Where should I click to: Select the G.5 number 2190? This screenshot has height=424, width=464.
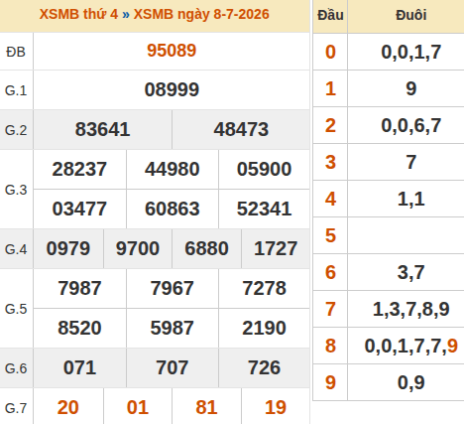(x=264, y=328)
